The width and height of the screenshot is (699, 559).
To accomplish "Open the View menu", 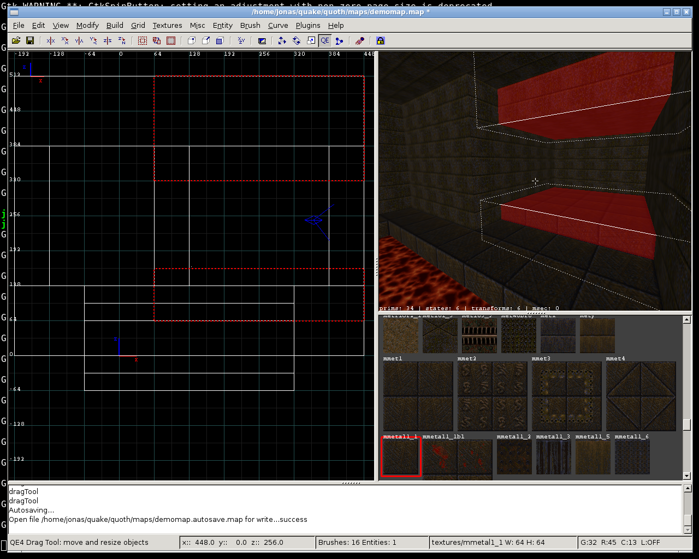I will pyautogui.click(x=61, y=25).
